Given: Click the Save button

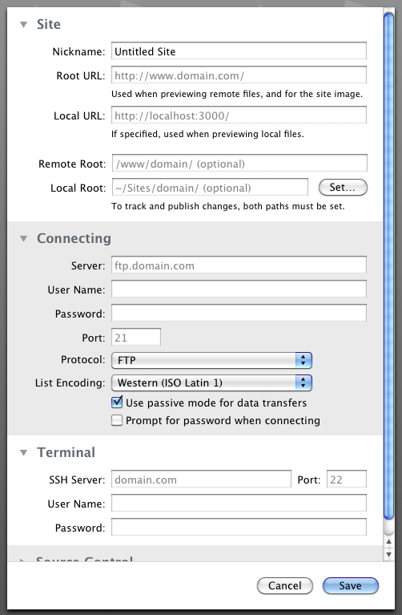Looking at the screenshot, I should (350, 585).
